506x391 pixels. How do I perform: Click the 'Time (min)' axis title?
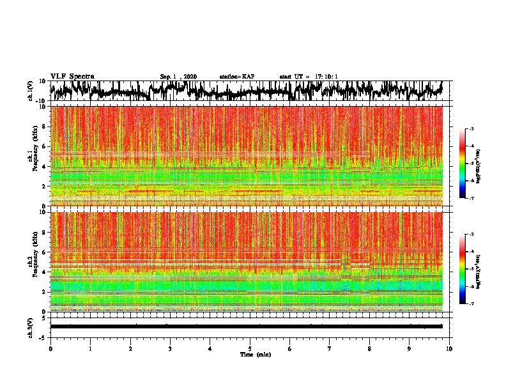[256, 355]
